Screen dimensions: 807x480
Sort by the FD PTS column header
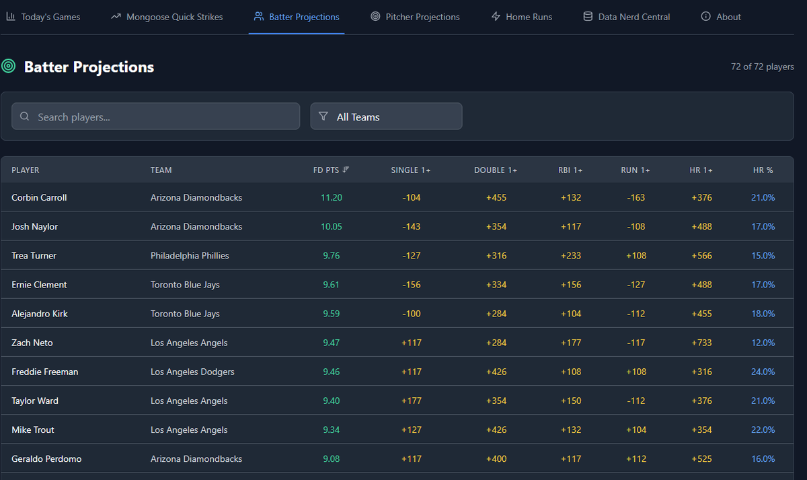point(331,170)
